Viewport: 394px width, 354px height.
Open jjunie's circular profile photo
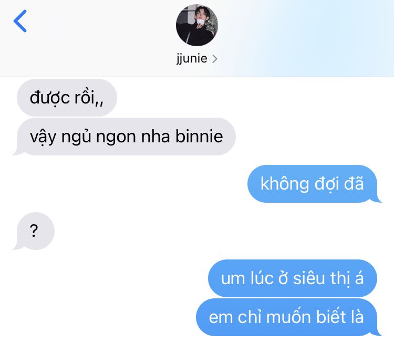tap(197, 25)
